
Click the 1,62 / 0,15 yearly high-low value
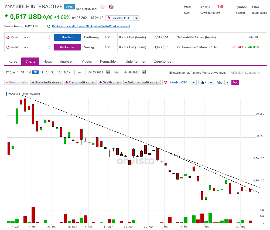coord(162,48)
